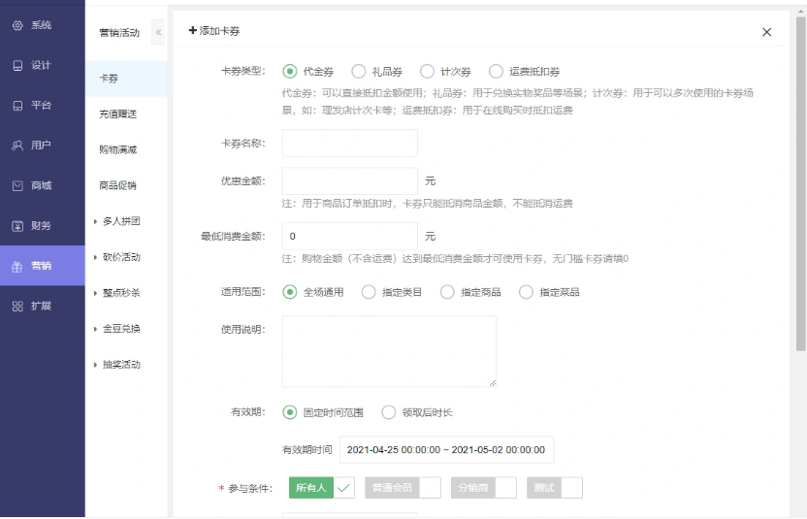The width and height of the screenshot is (807, 519).
Task: Toggle the 普通会员 participation condition
Action: tap(403, 488)
